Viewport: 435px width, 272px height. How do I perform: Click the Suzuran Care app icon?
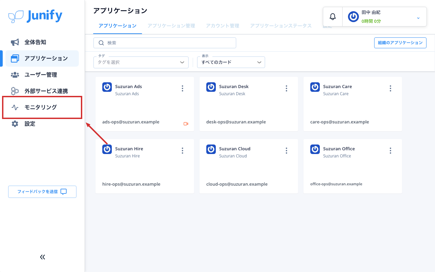315,87
